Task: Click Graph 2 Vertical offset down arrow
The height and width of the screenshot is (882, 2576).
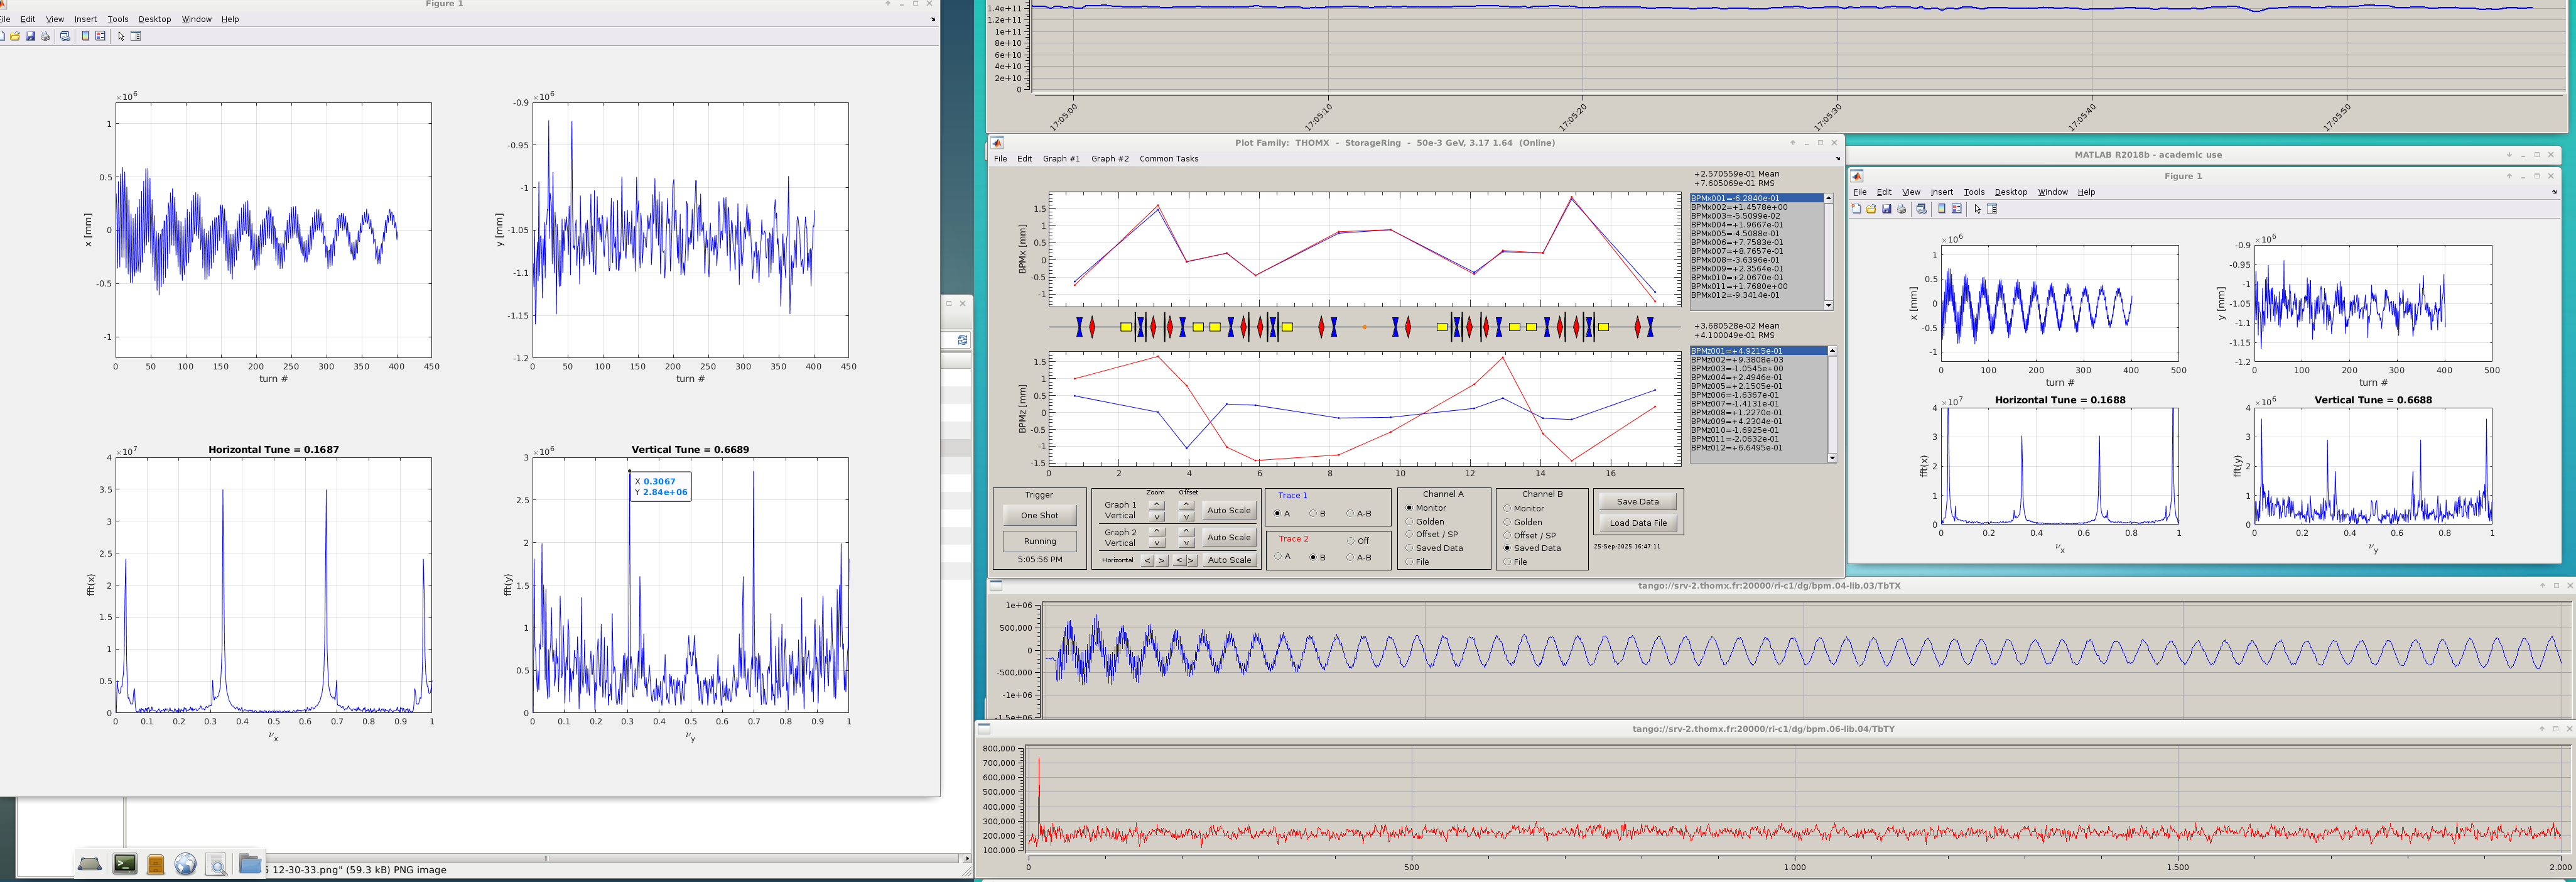Action: click(1186, 543)
